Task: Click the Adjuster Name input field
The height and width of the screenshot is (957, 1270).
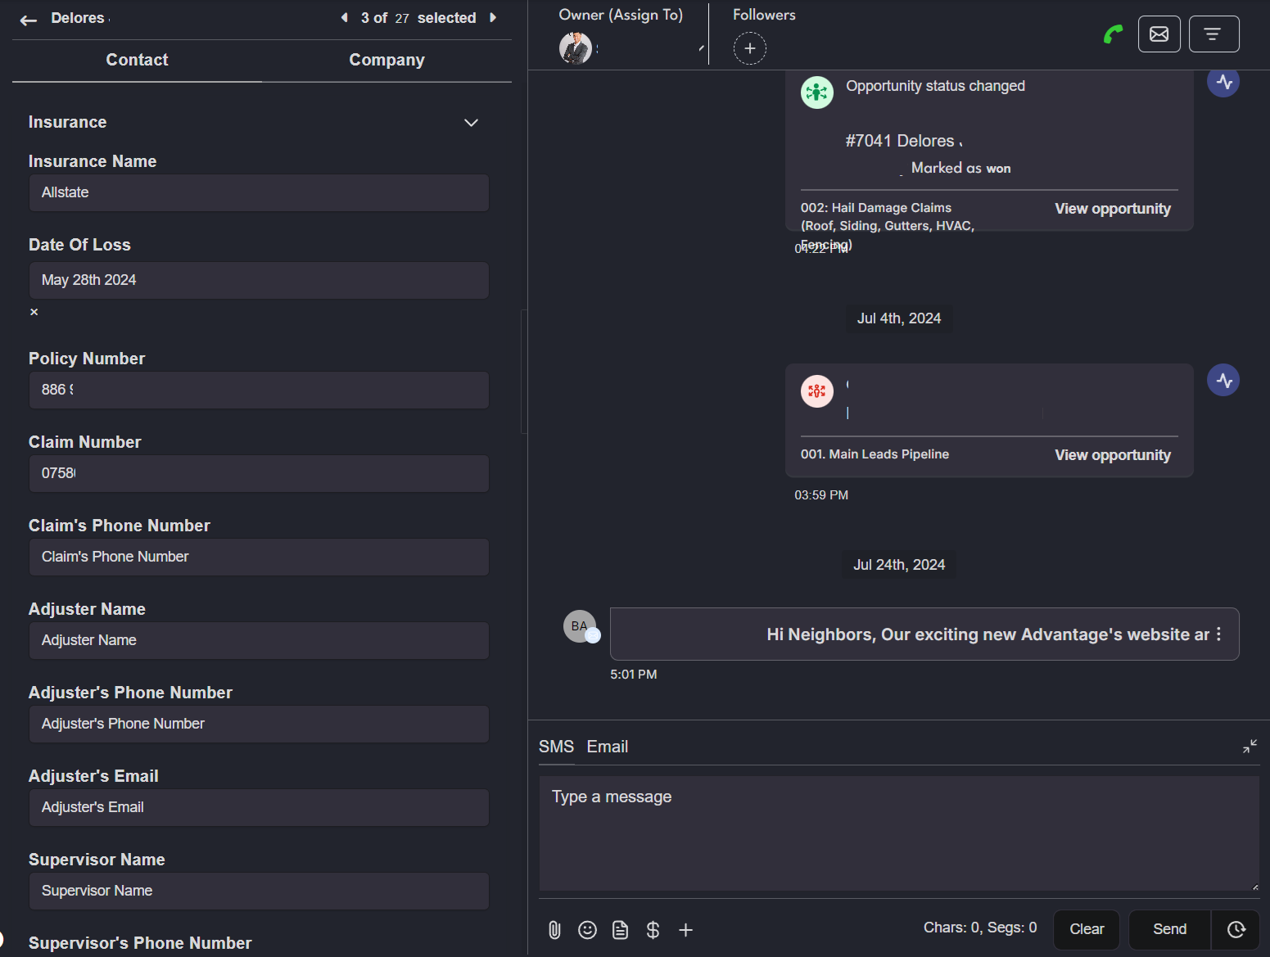Action: tap(259, 640)
